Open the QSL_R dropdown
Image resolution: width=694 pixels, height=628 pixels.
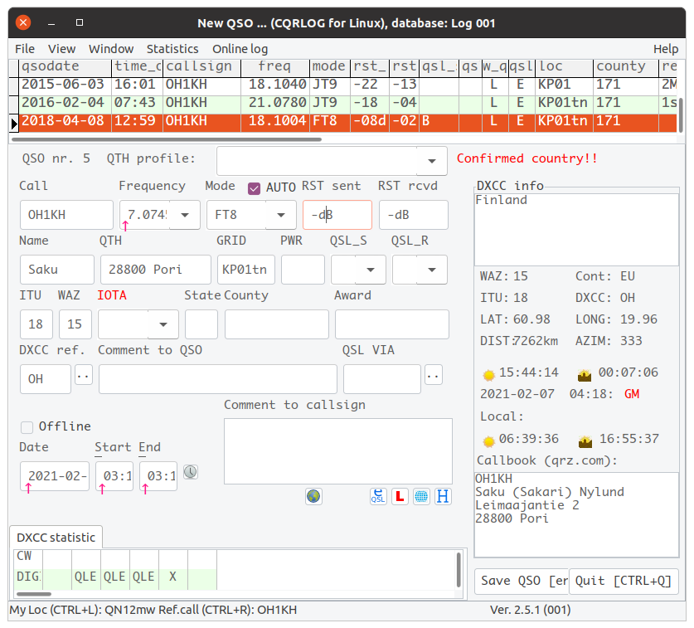[x=431, y=270]
